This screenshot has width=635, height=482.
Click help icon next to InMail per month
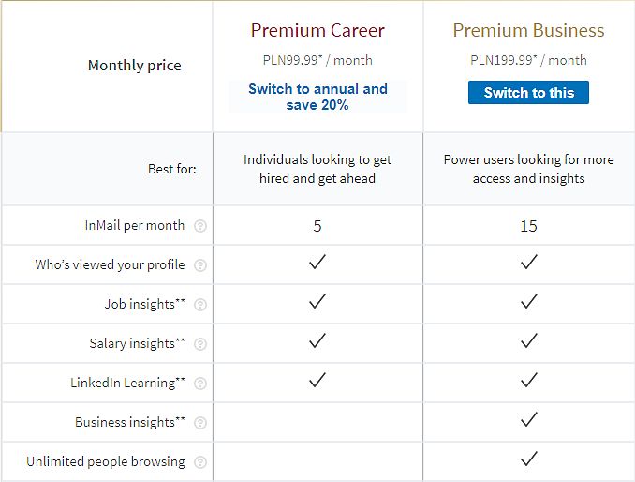pos(200,226)
